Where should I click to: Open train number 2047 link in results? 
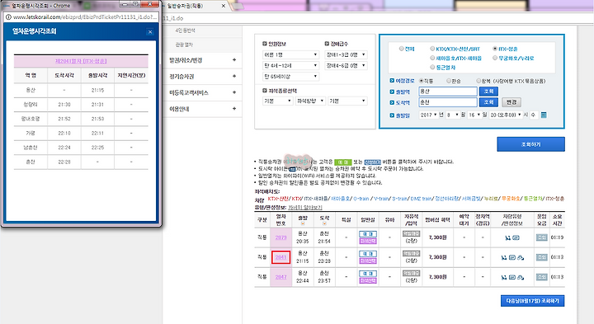tap(280, 277)
